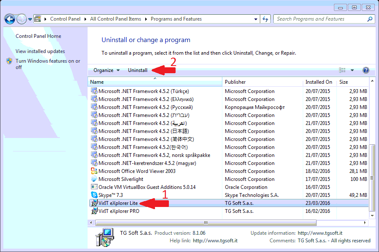This screenshot has width=379, height=252.
Task: Click publisher Корпорация Майкрософт cell
Action: coord(255,107)
